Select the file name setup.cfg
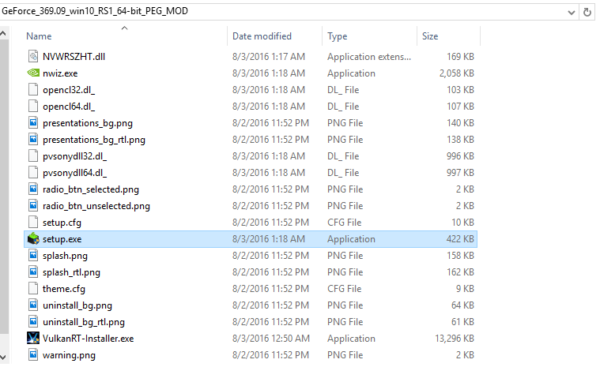Image resolution: width=600 pixels, height=367 pixels. [x=62, y=223]
